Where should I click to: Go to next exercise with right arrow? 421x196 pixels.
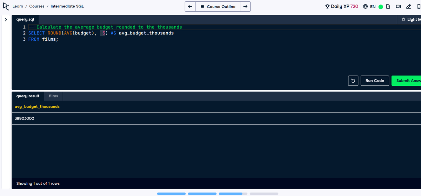tap(245, 6)
